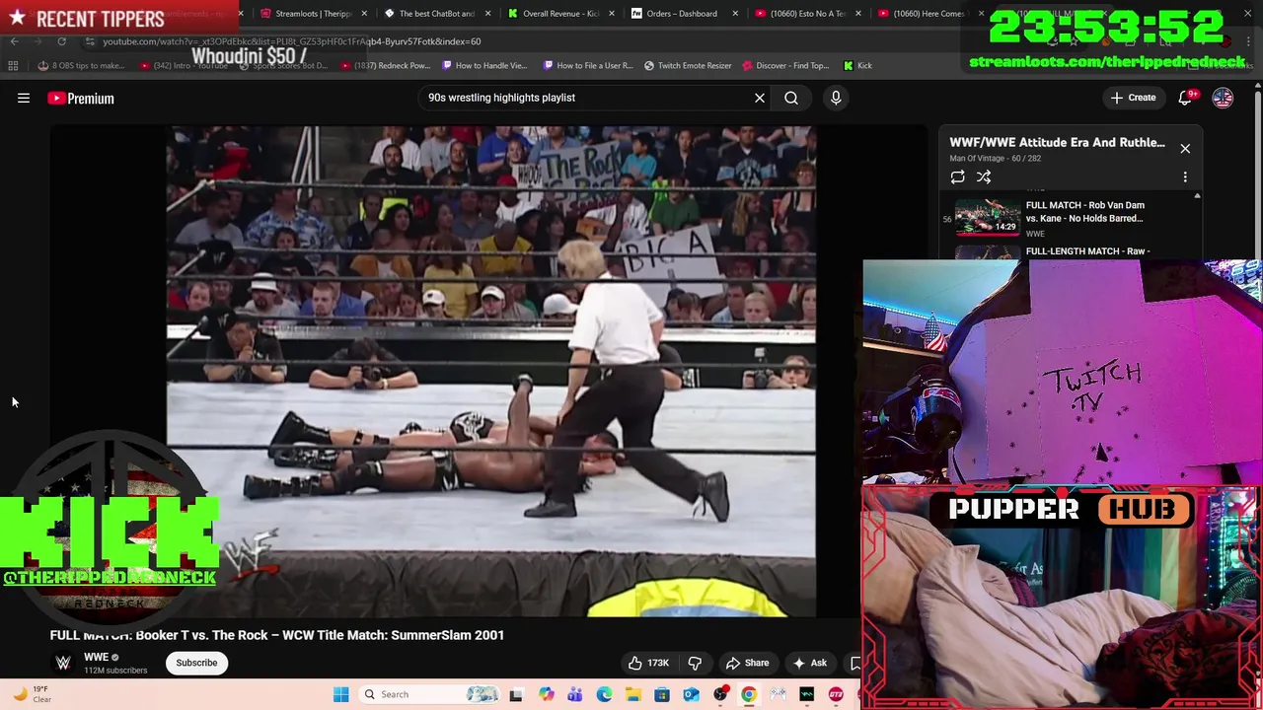Open the red GT taskbar app

click(836, 694)
